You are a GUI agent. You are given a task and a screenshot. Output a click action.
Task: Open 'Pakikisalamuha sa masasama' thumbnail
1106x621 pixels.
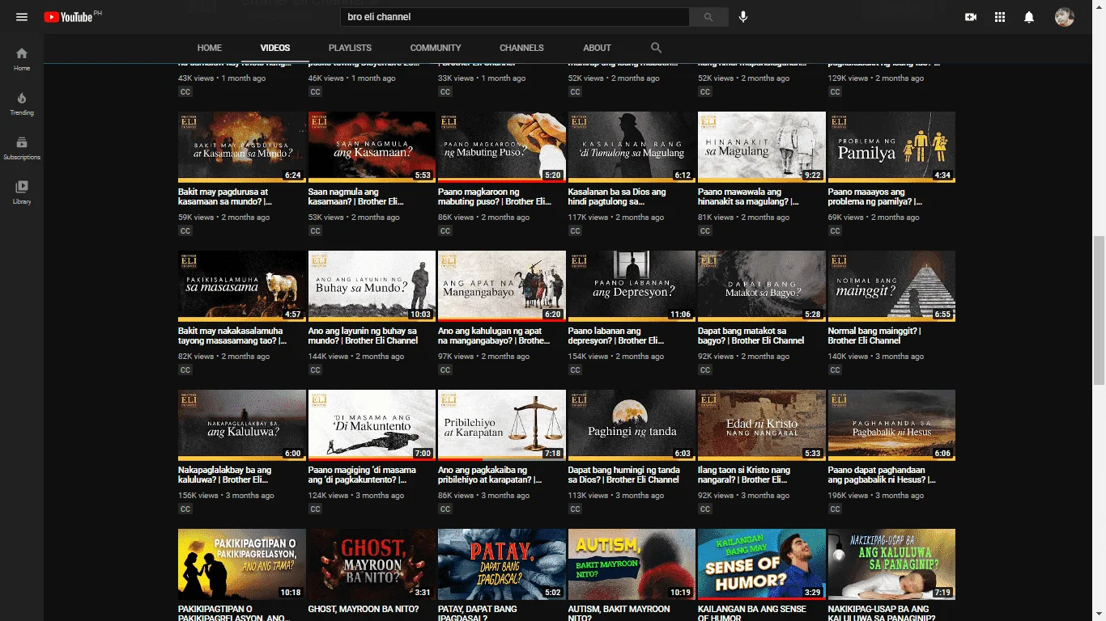tap(242, 286)
